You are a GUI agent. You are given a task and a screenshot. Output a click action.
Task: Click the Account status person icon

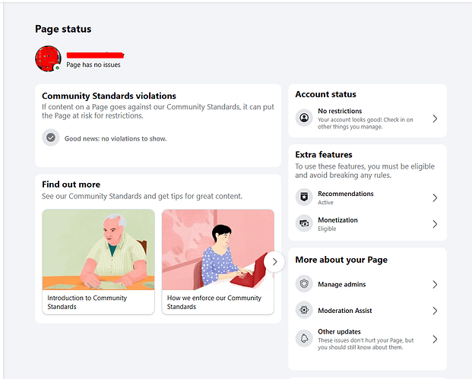click(304, 118)
